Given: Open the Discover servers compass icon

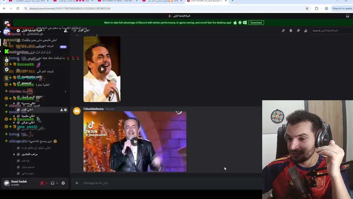Looking at the screenshot, I should [x=7, y=69].
